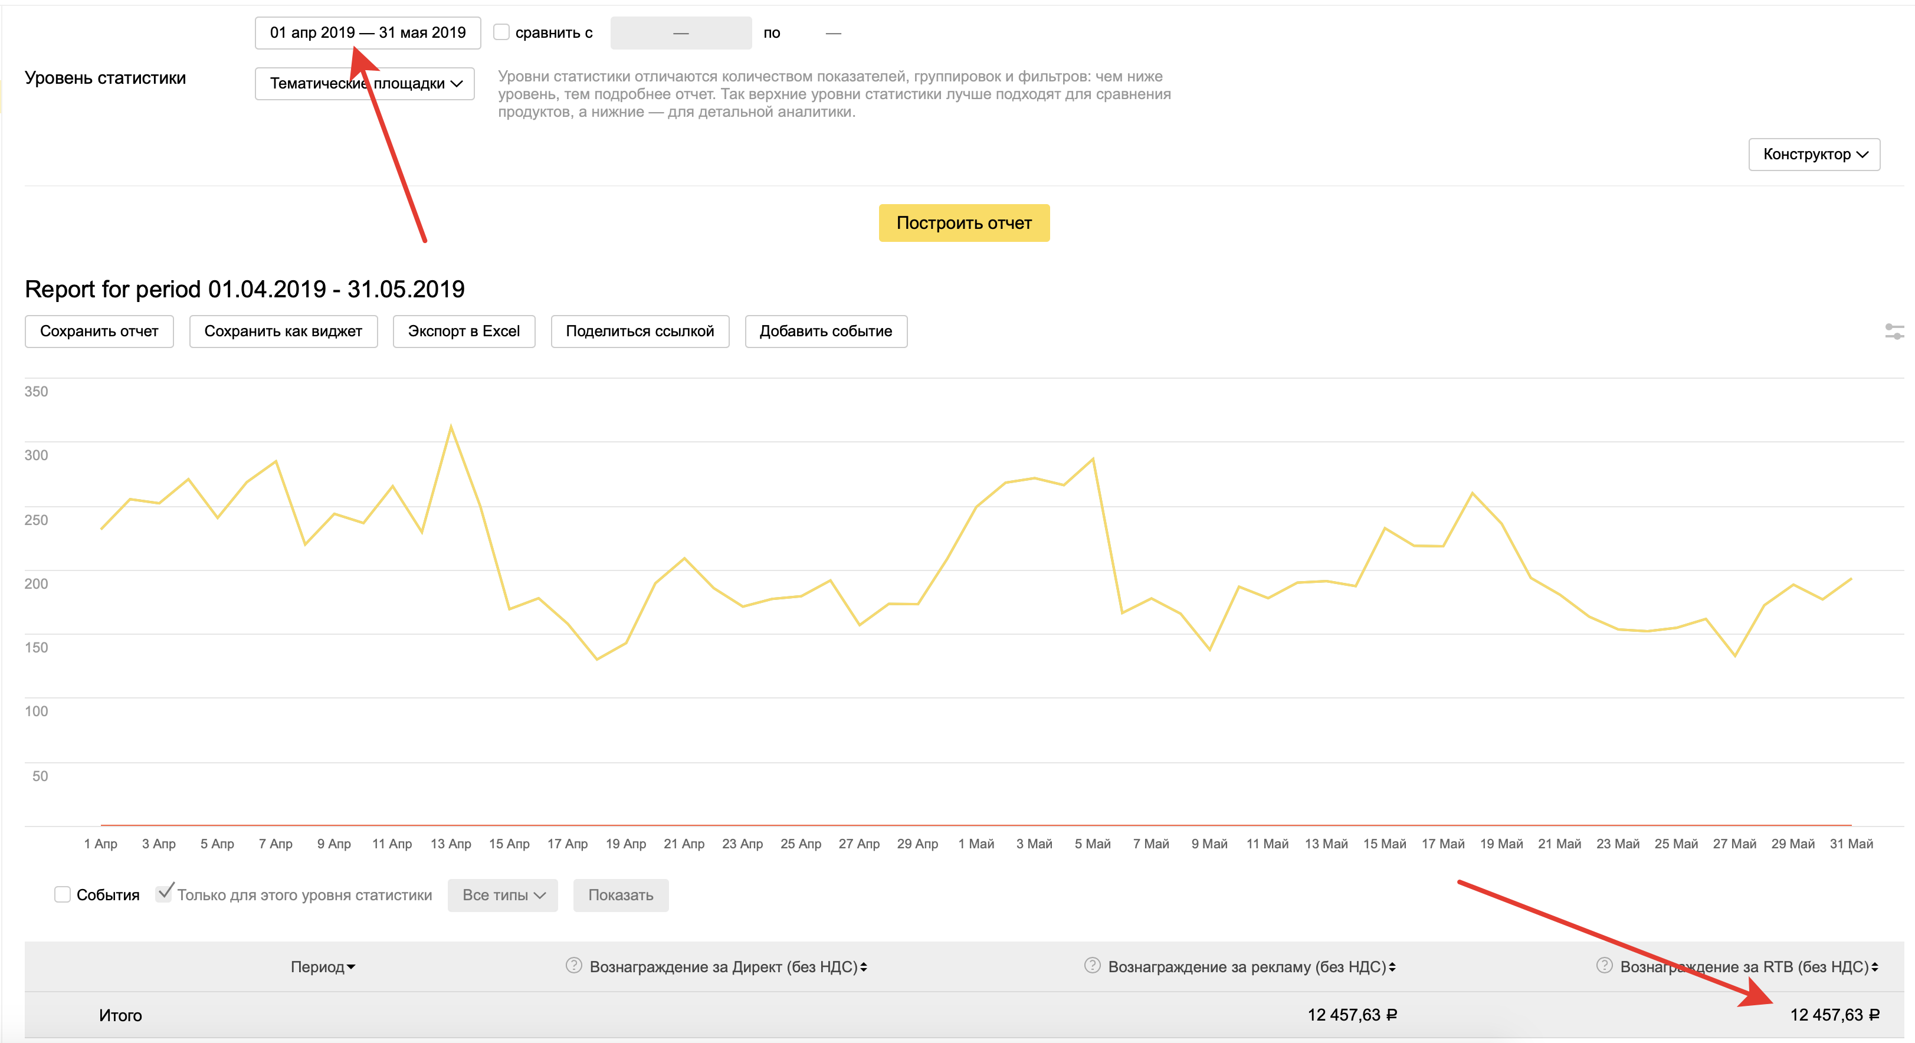Toggle the События checkbox
1915x1043 pixels.
(x=63, y=894)
